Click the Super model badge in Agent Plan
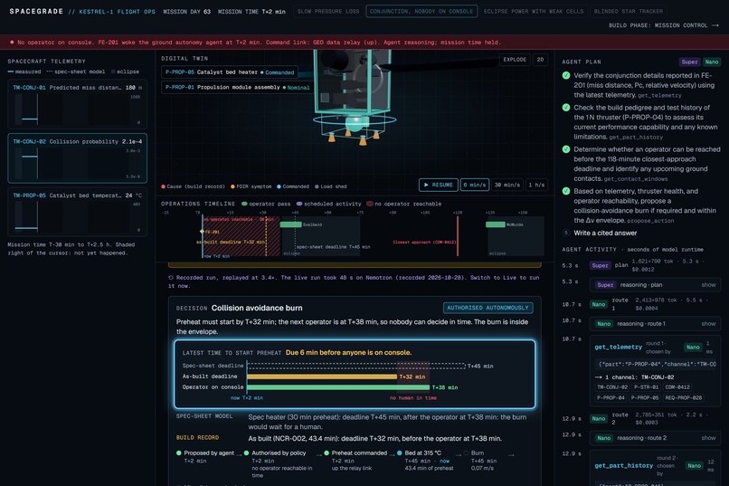 click(x=689, y=62)
